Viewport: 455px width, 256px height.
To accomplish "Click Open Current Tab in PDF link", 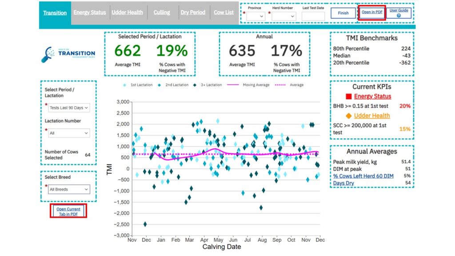I will pos(68,211).
